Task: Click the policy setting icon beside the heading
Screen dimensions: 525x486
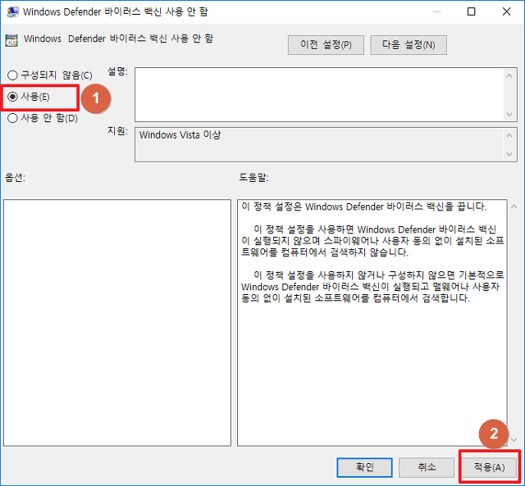Action: pyautogui.click(x=11, y=40)
